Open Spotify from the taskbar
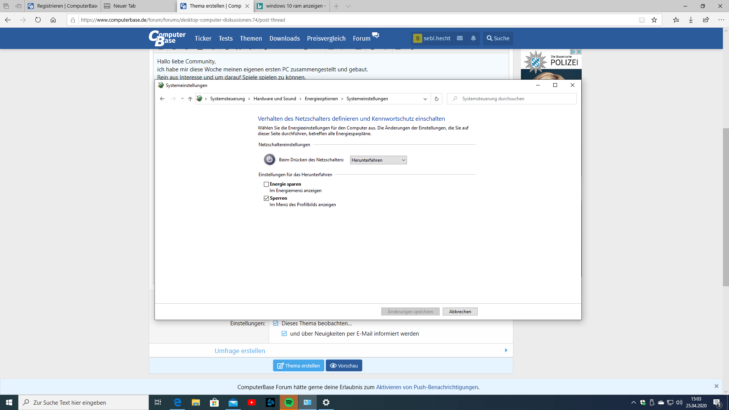The image size is (729, 410). [x=289, y=402]
